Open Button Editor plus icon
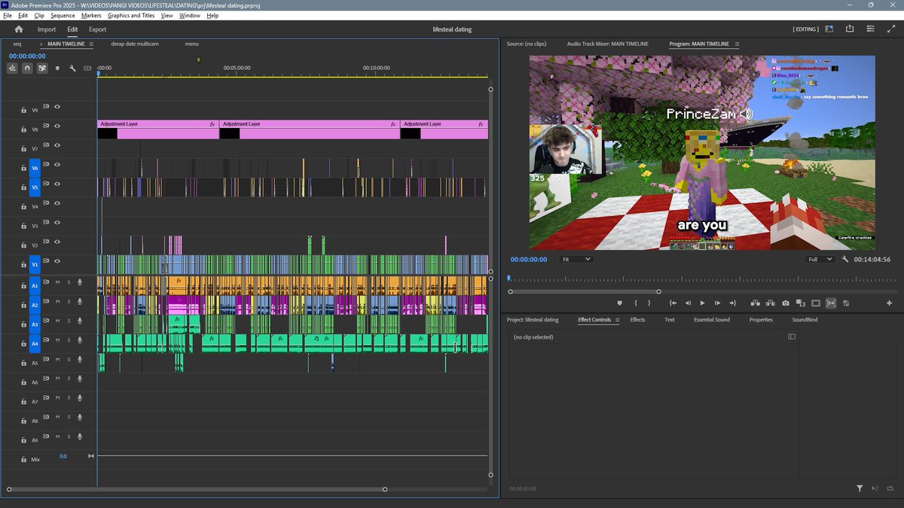This screenshot has width=904, height=508. [889, 303]
